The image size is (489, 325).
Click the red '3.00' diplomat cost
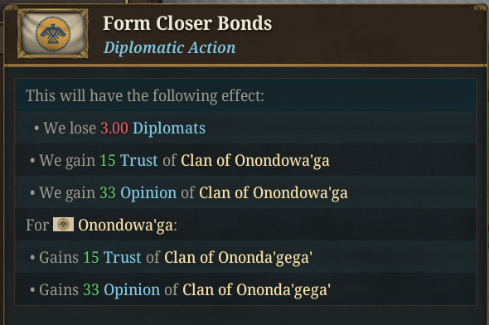point(114,129)
